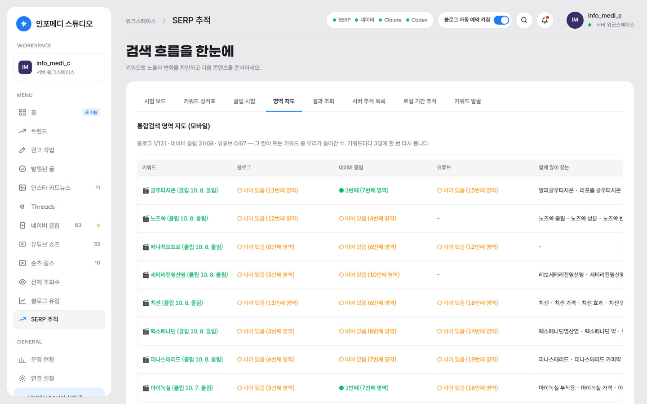The width and height of the screenshot is (647, 404).
Task: Open 블로그 유입 chart icon
Action: pos(22,301)
